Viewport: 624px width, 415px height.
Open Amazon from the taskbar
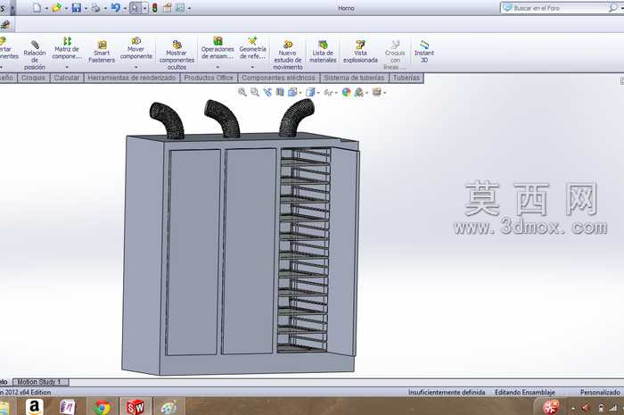35,407
